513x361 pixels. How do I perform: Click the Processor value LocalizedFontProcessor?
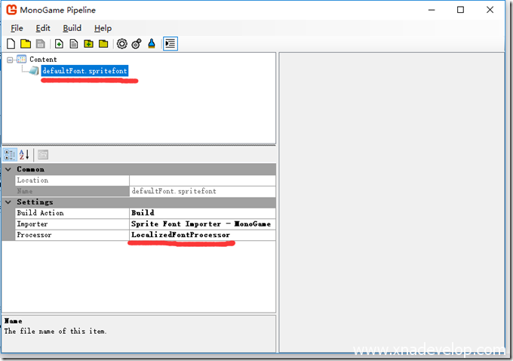click(180, 235)
